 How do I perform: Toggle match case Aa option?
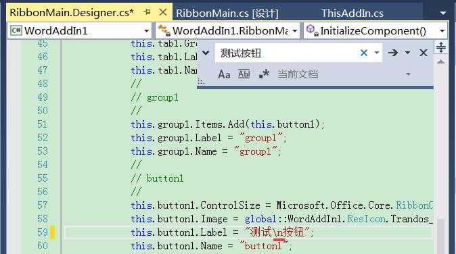tap(224, 74)
